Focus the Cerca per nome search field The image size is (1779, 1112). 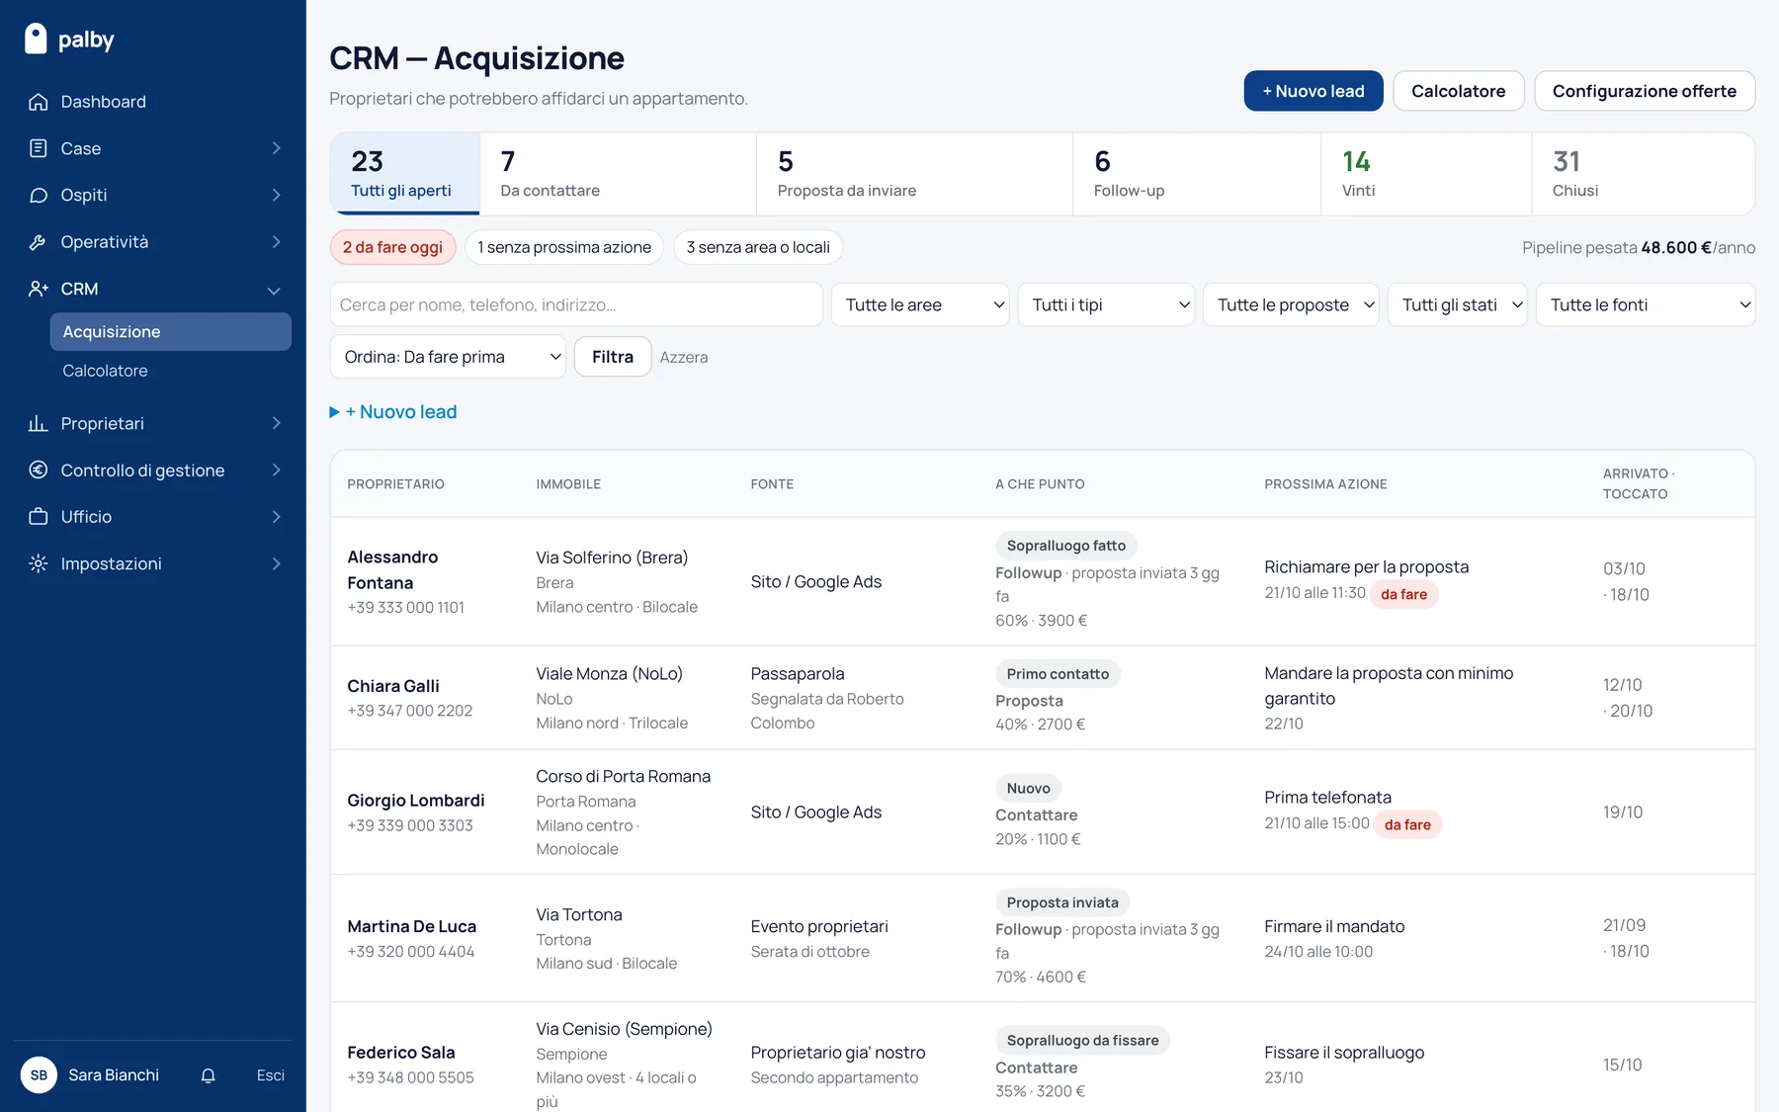point(576,304)
